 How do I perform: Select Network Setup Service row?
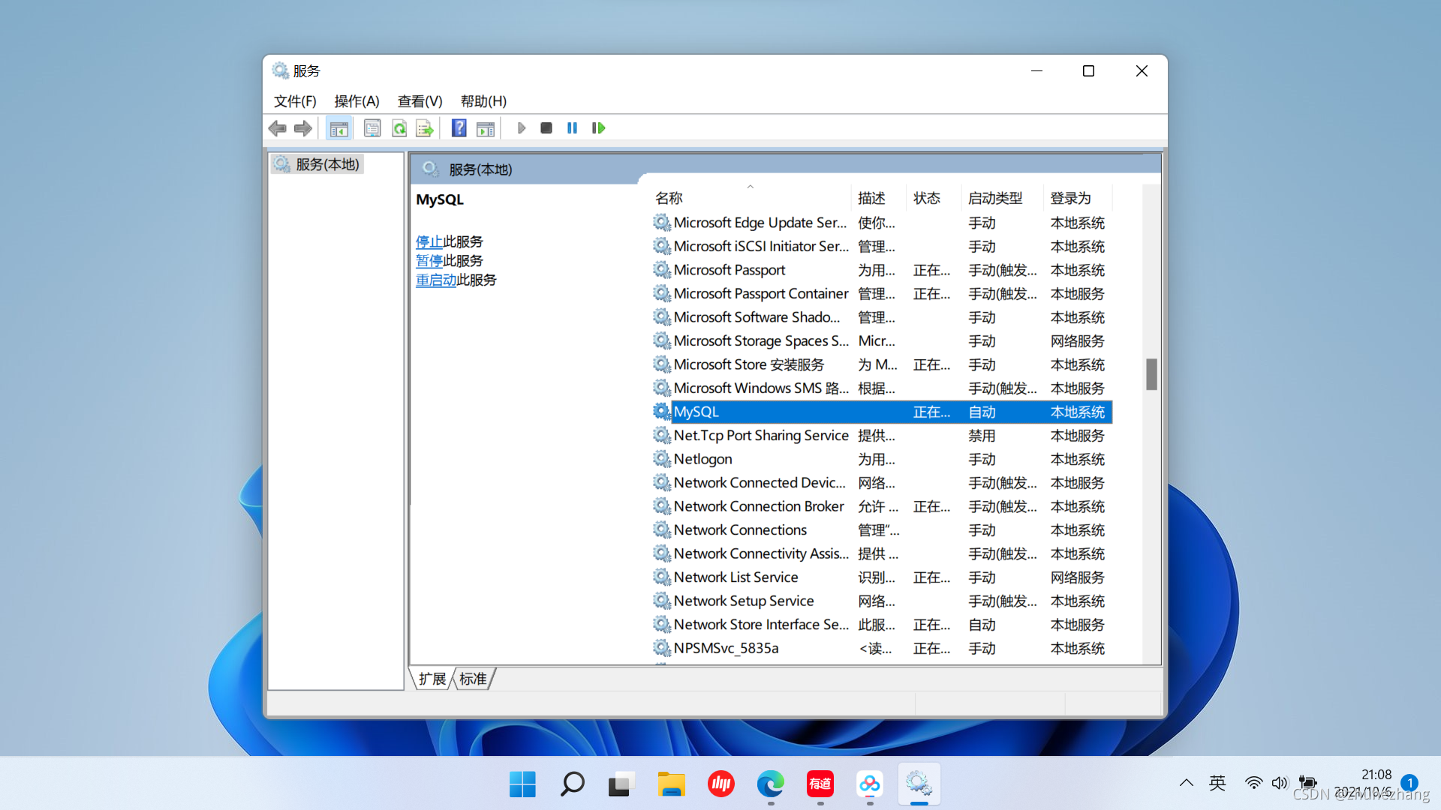882,601
